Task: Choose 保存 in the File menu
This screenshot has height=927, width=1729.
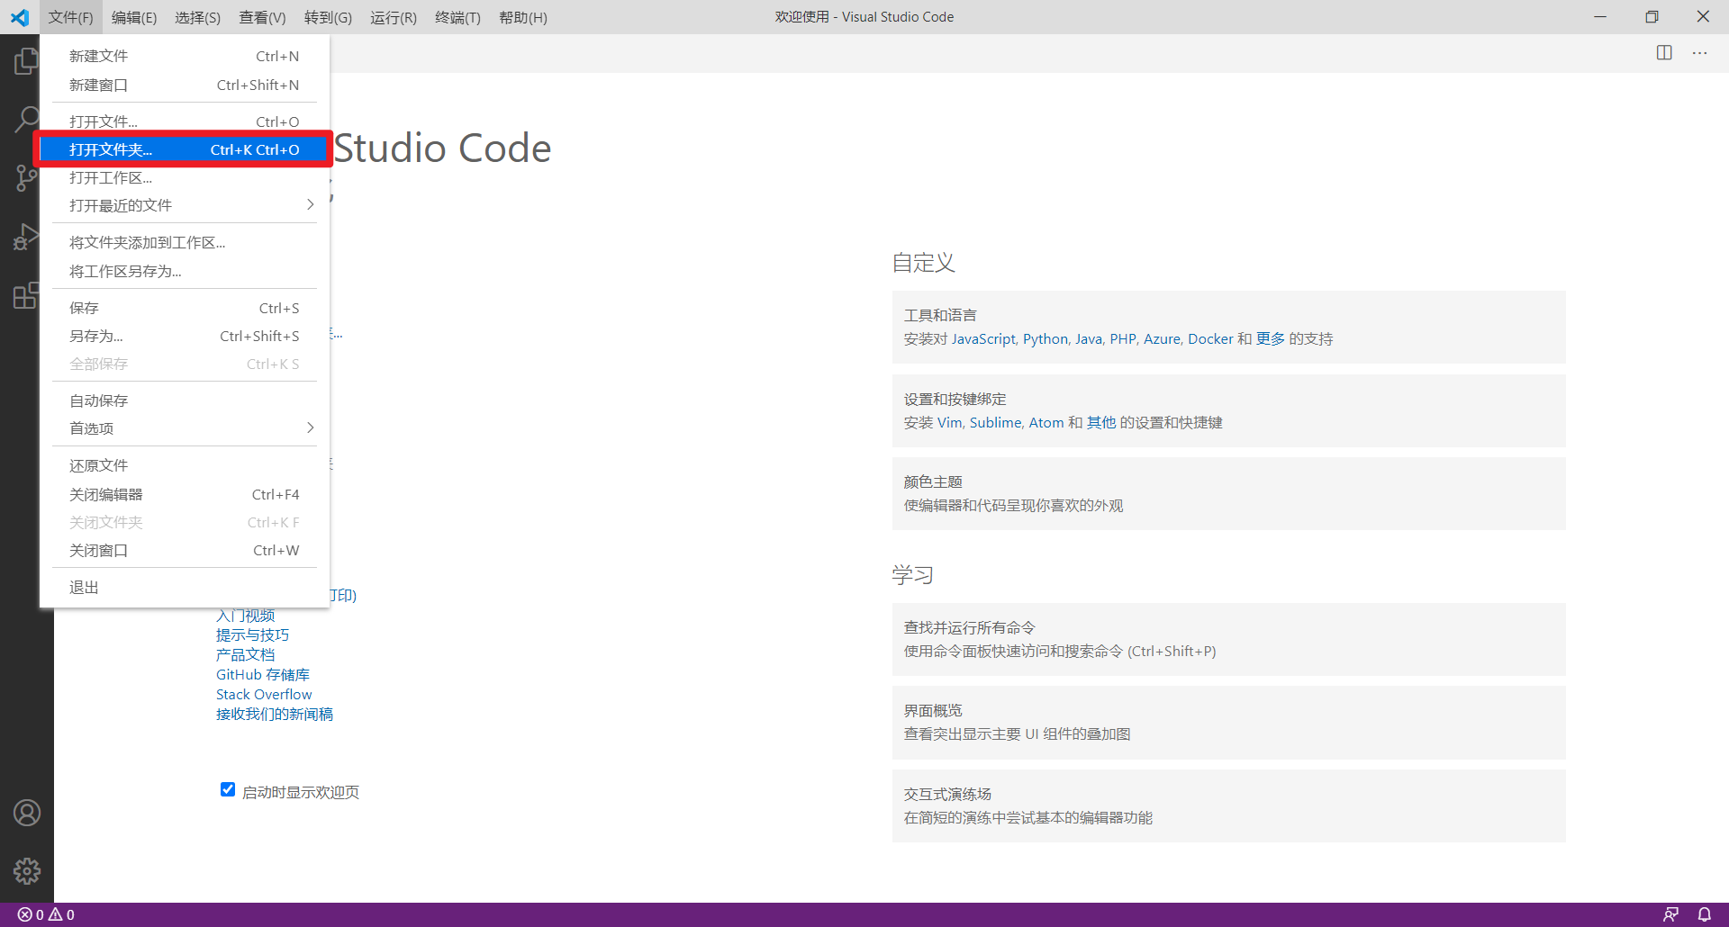Action: coord(185,308)
